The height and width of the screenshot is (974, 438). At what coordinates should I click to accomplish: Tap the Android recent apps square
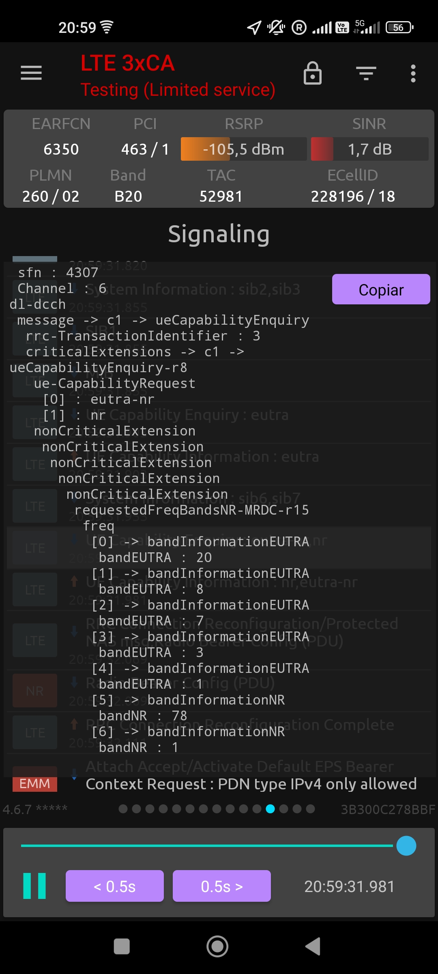tap(122, 946)
